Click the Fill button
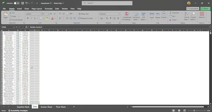The width and height of the screenshot is (212, 112). tap(172, 16)
